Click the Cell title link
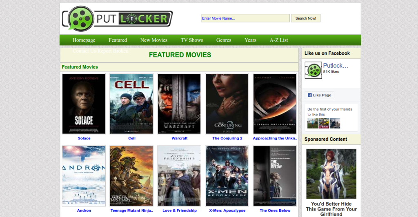 click(x=132, y=138)
